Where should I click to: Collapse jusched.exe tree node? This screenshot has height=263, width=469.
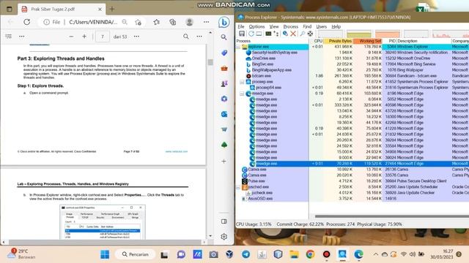pos(238,187)
